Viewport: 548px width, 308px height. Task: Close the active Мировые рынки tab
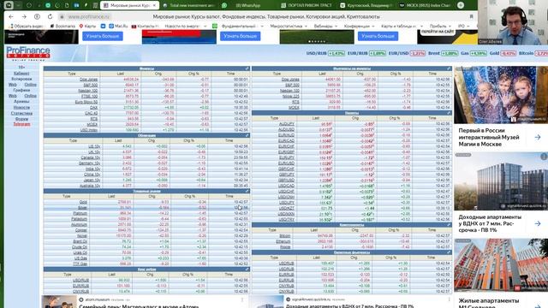point(154,5)
